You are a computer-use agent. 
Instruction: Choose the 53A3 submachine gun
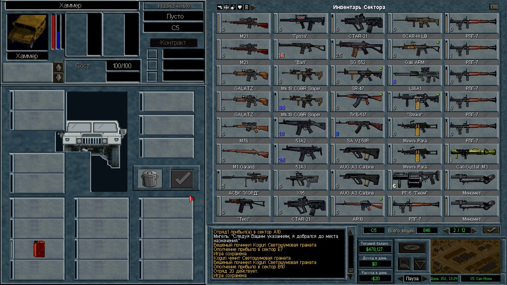click(x=302, y=154)
